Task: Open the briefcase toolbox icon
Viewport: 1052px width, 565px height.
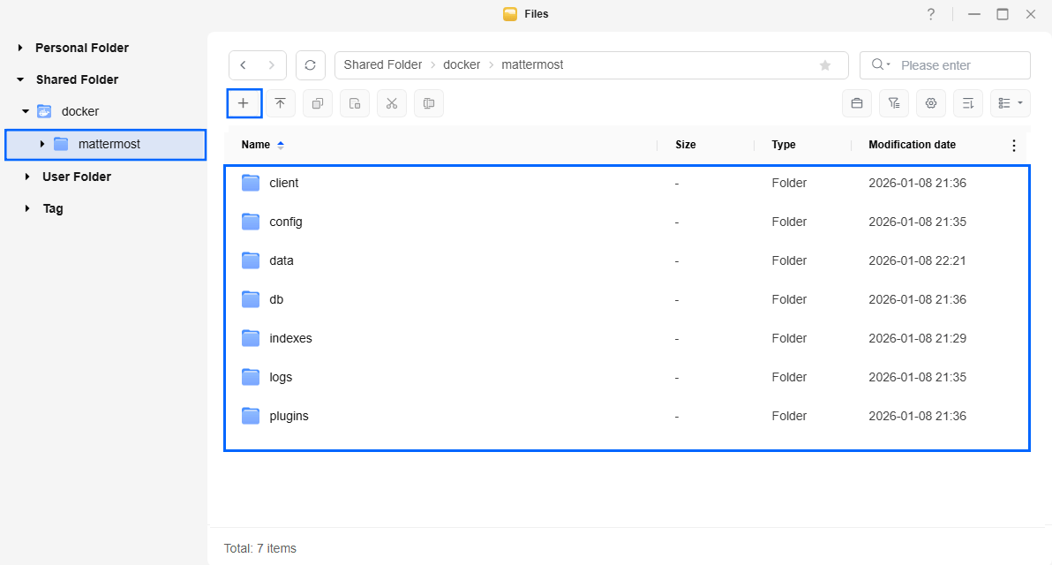Action: pos(856,103)
